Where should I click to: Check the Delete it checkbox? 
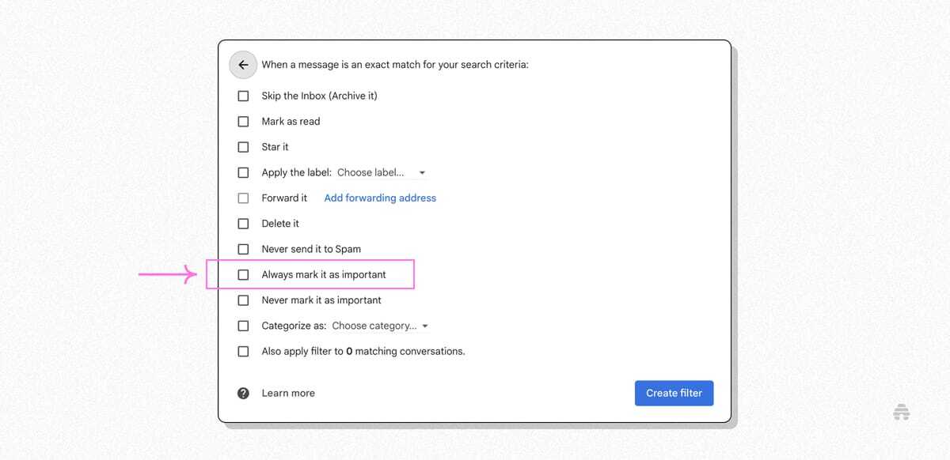tap(243, 224)
